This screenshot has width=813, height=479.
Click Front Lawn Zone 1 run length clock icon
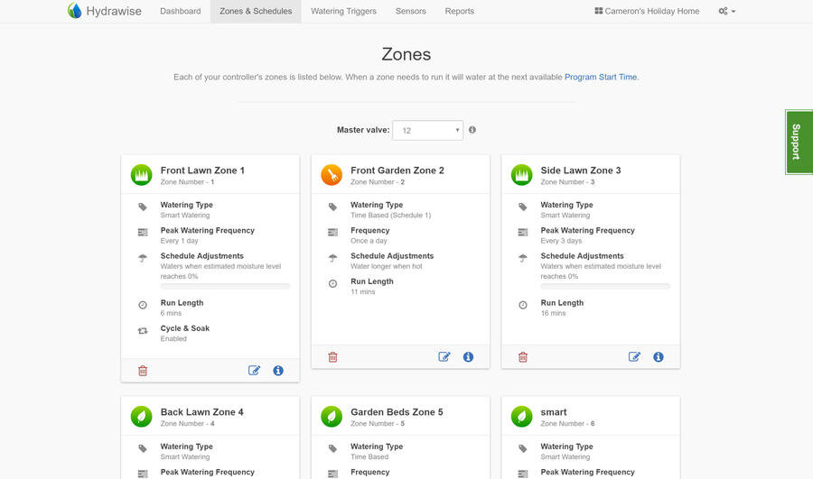[143, 305]
